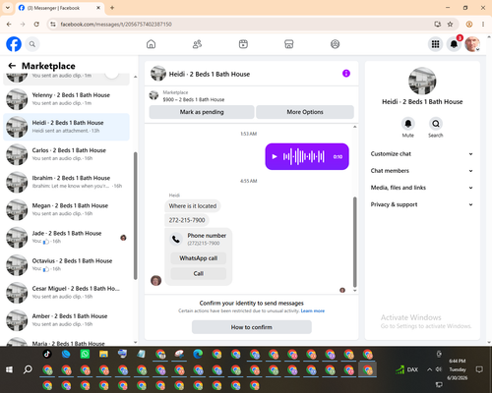The image size is (492, 393).
Task: Reload the page with the refresh icon
Action: pos(36,25)
